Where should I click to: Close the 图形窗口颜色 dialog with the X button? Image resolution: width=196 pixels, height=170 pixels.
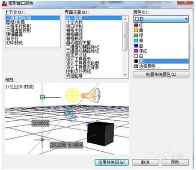[185, 3]
